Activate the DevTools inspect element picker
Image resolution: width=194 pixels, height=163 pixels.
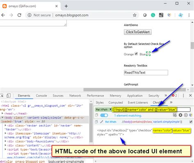(2, 95)
